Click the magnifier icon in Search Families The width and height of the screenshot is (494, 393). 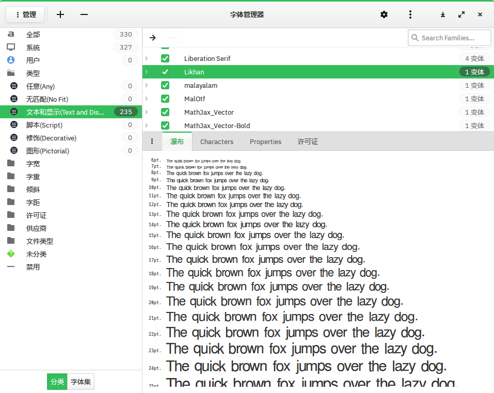[415, 38]
